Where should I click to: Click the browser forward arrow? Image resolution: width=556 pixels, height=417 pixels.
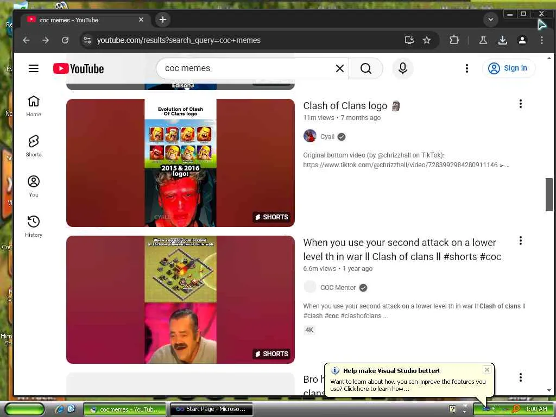[46, 40]
